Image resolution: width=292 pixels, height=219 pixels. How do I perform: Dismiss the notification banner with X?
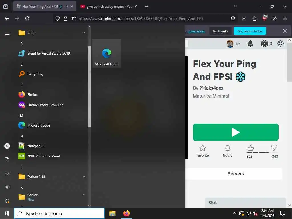(x=285, y=31)
